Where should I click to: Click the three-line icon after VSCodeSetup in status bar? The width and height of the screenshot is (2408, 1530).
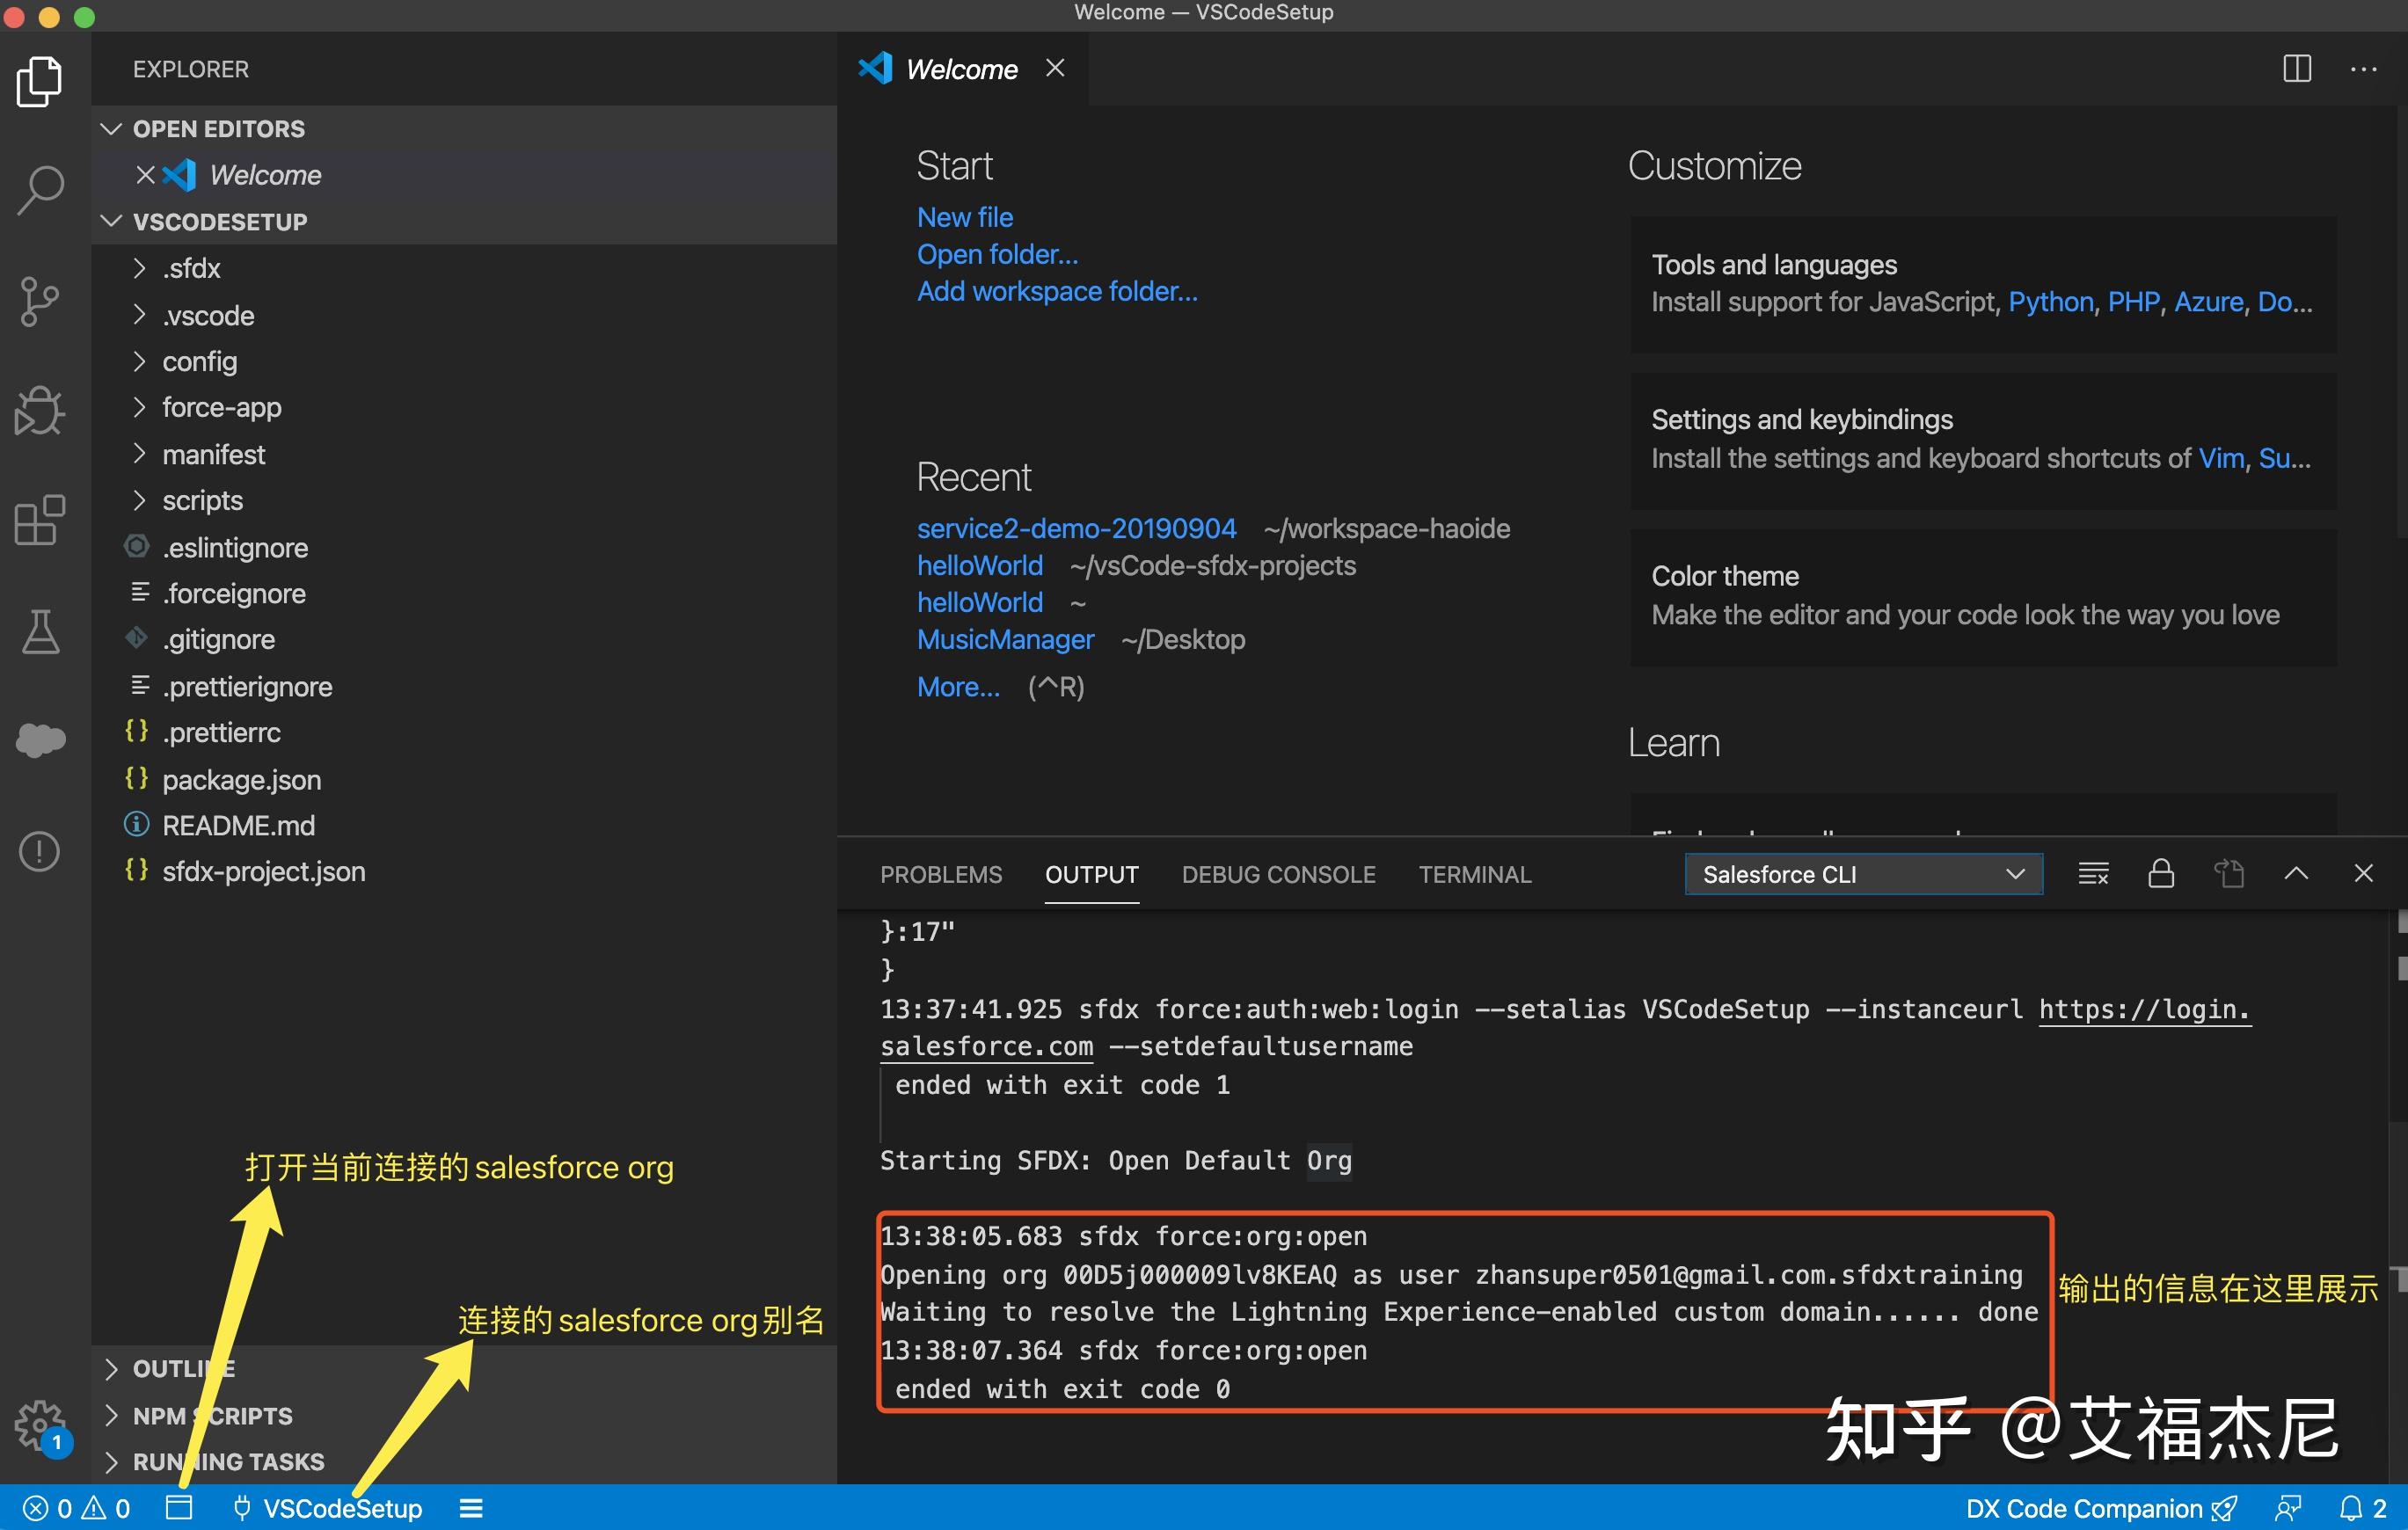click(471, 1508)
